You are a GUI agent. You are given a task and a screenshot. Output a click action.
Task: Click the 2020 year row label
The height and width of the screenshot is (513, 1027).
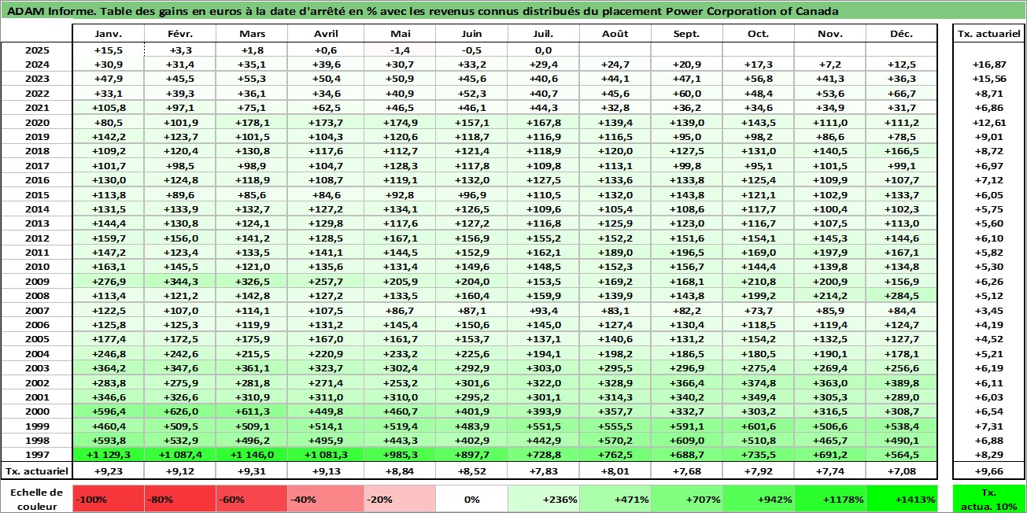[x=36, y=122]
